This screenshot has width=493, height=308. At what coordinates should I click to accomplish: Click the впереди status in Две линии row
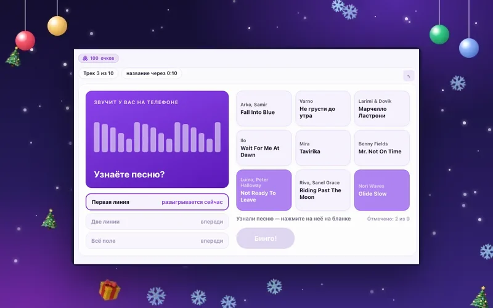[212, 222]
